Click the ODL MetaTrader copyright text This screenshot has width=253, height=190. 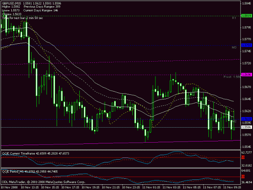point(43,182)
